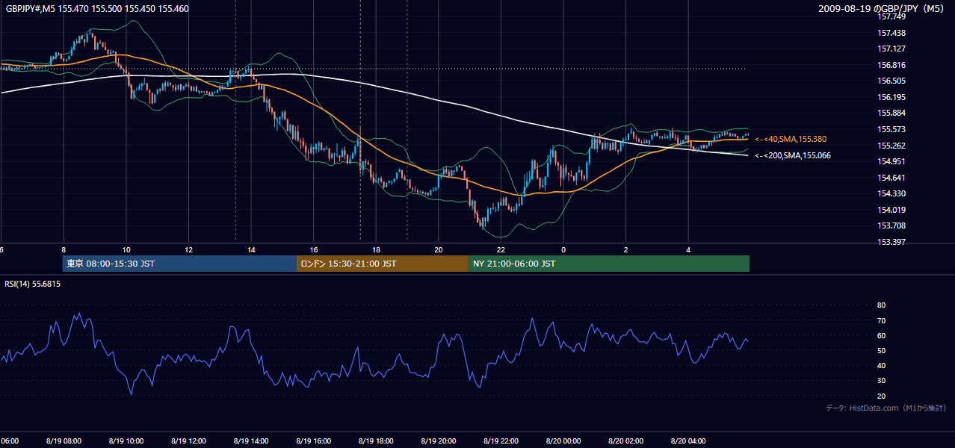Click the 8/19 08:00 date label
Image resolution: width=955 pixels, height=448 pixels.
[63, 441]
